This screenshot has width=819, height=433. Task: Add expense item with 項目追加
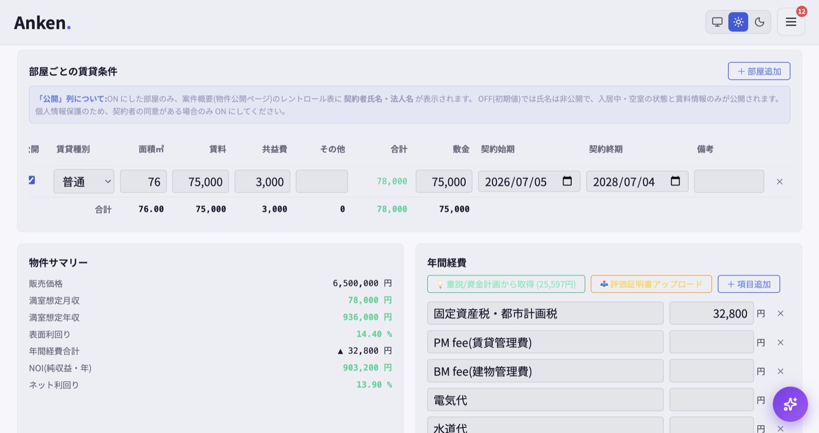(x=749, y=284)
